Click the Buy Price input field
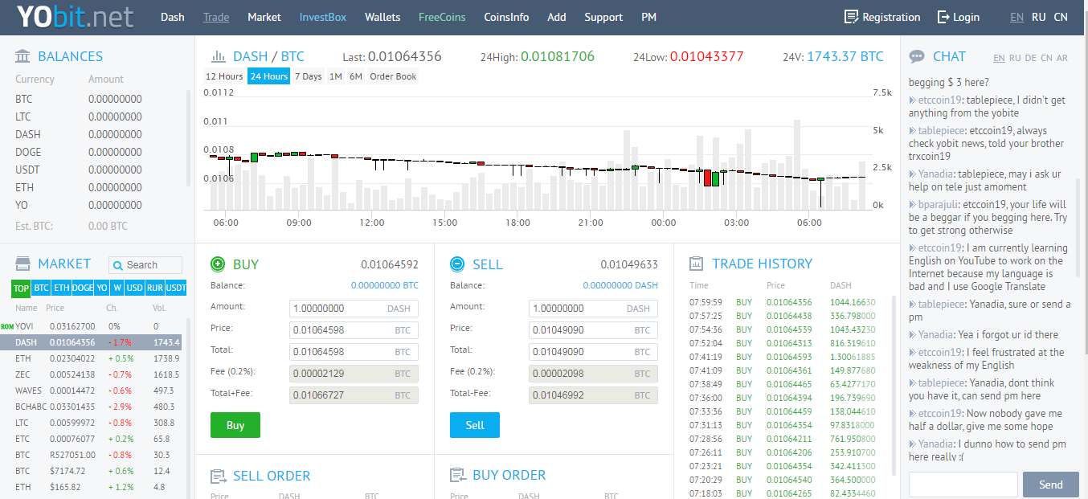This screenshot has width=1088, height=499. [354, 330]
